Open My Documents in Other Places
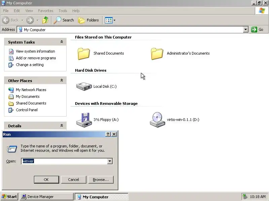The width and height of the screenshot is (269, 201). point(28,96)
